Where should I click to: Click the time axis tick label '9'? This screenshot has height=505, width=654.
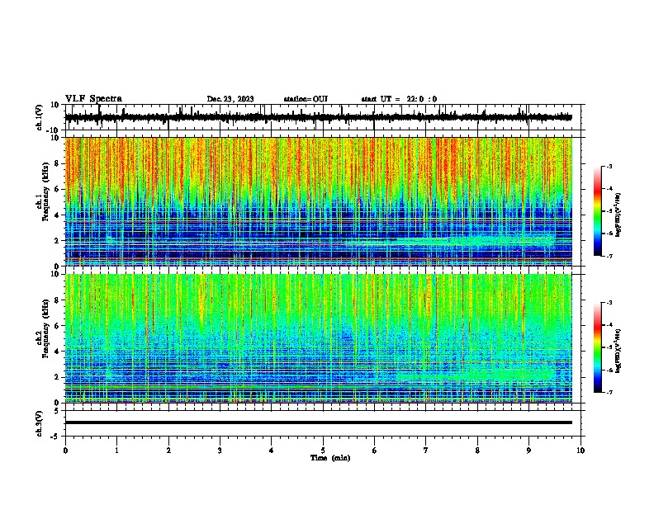[528, 451]
